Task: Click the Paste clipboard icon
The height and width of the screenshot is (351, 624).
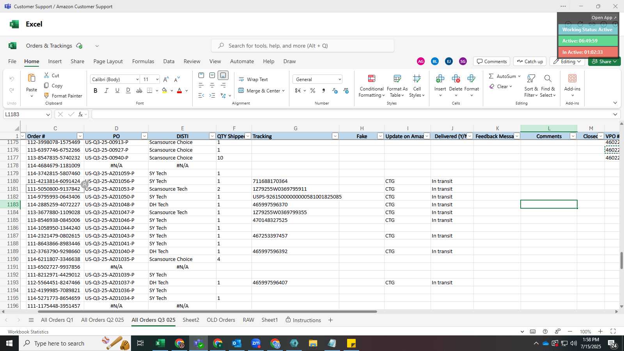Action: pyautogui.click(x=32, y=78)
